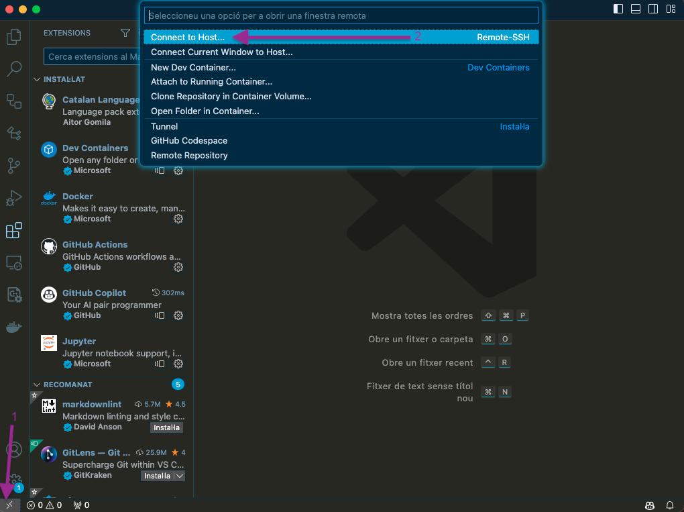Toggle the bottom panel layout icon
684x512 pixels.
[636, 9]
